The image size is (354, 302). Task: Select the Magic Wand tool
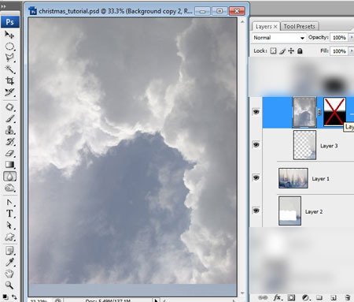[9, 69]
